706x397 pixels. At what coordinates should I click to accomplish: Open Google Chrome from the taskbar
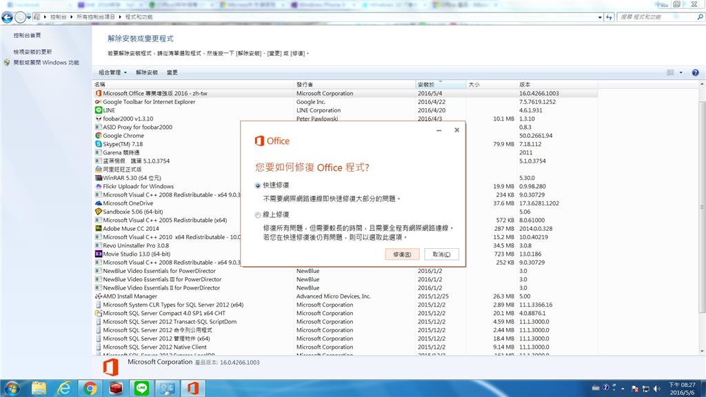pyautogui.click(x=90, y=388)
